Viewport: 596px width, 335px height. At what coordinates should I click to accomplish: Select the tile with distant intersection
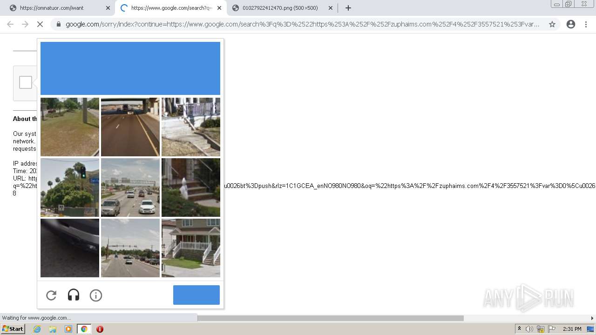click(130, 248)
